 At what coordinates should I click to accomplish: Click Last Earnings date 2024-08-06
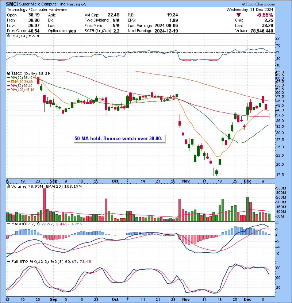tap(166, 26)
